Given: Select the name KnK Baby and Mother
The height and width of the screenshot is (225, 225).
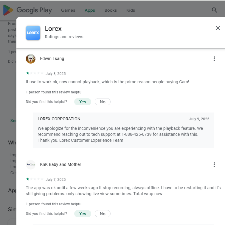Looking at the screenshot, I should [x=60, y=164].
